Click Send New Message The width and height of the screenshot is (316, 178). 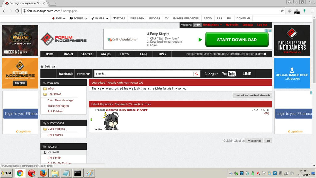pyautogui.click(x=60, y=100)
